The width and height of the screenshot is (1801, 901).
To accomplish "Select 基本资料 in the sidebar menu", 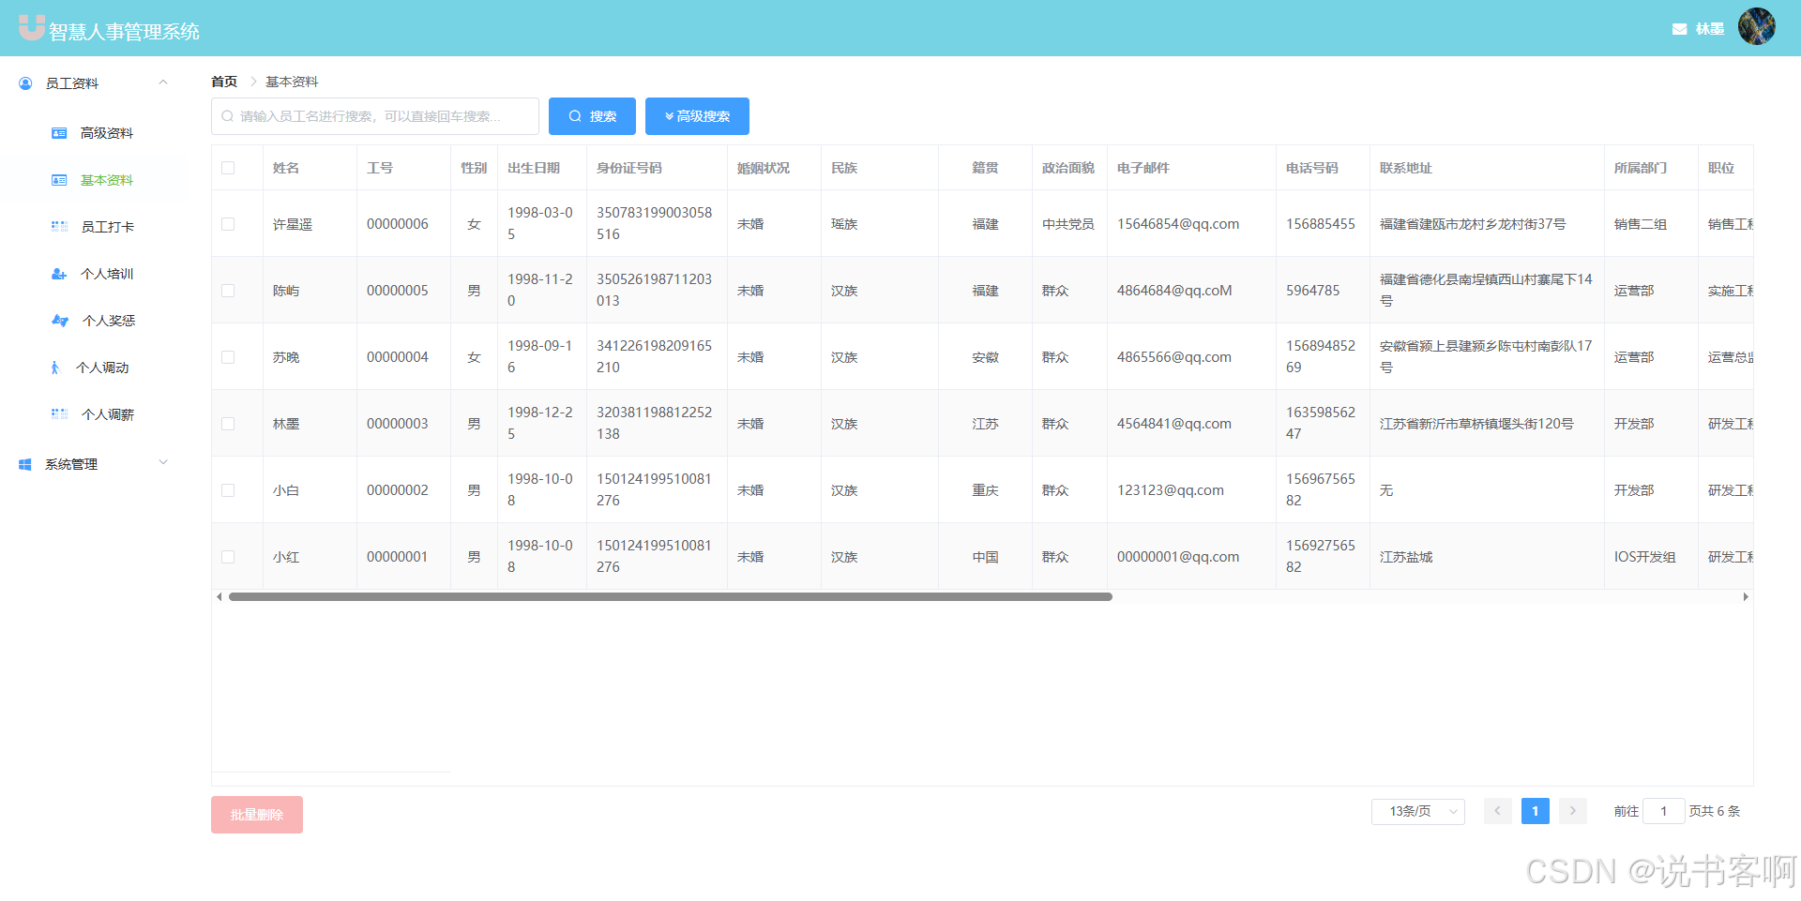I will pos(106,180).
